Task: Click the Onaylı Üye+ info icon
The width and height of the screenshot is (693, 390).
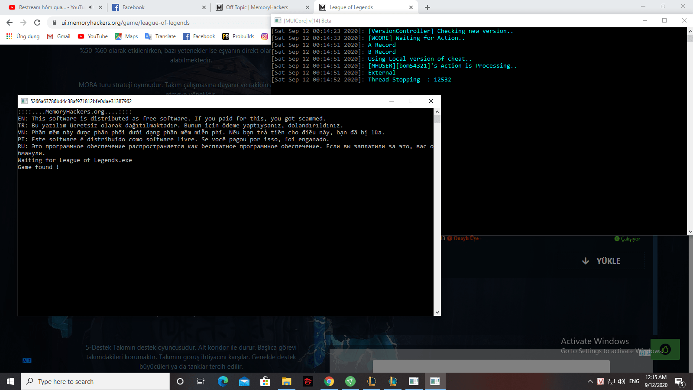Action: coord(450,238)
